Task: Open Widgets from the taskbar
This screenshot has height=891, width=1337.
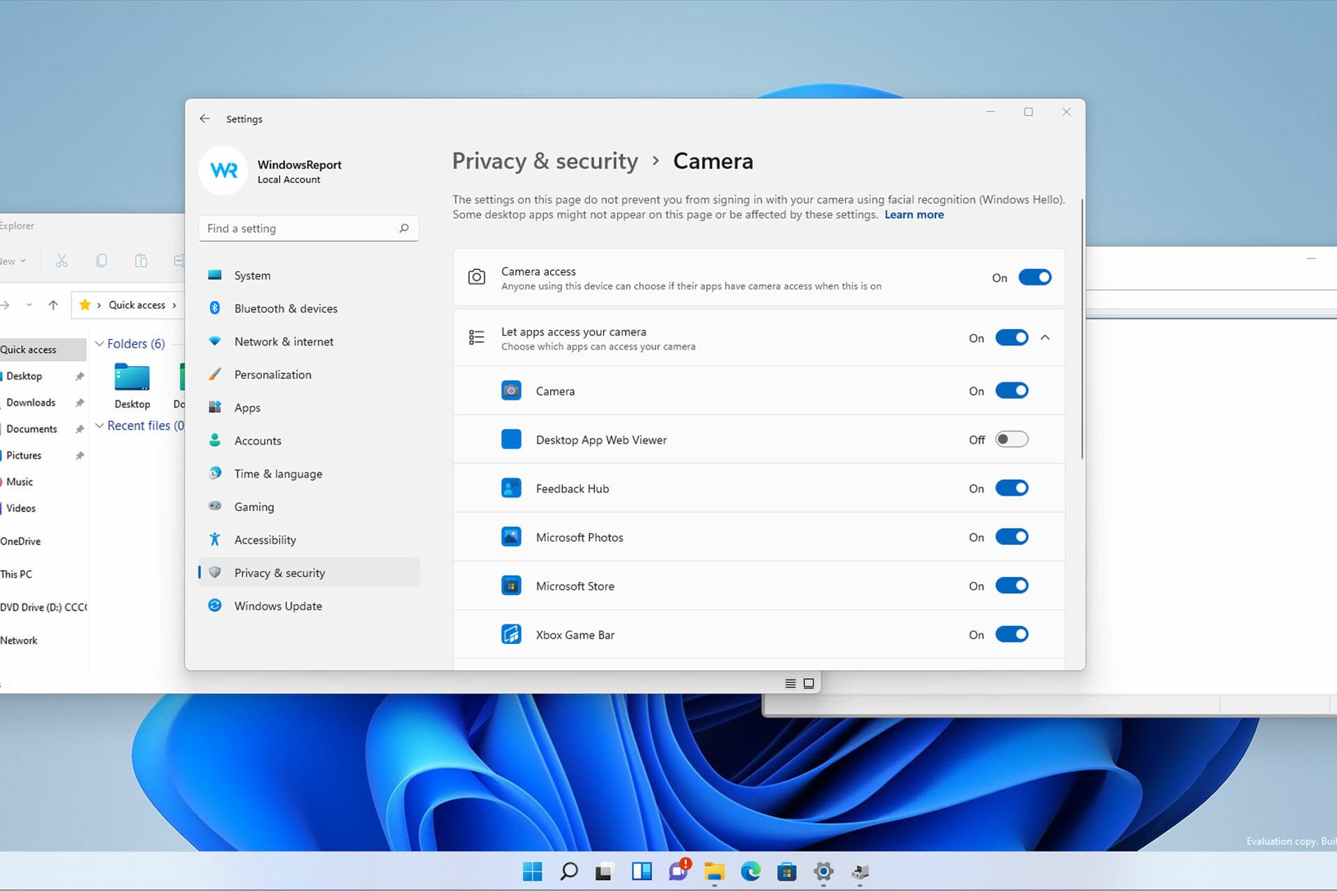Action: click(641, 872)
